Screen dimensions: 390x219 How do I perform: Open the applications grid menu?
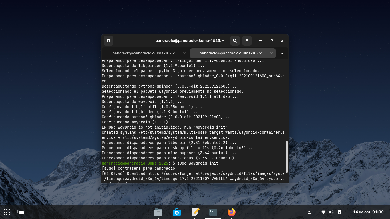coord(7,212)
